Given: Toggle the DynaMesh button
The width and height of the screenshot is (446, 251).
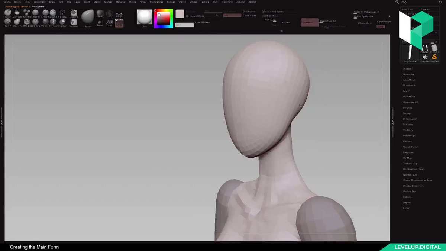Looking at the screenshot, I should pyautogui.click(x=309, y=22).
